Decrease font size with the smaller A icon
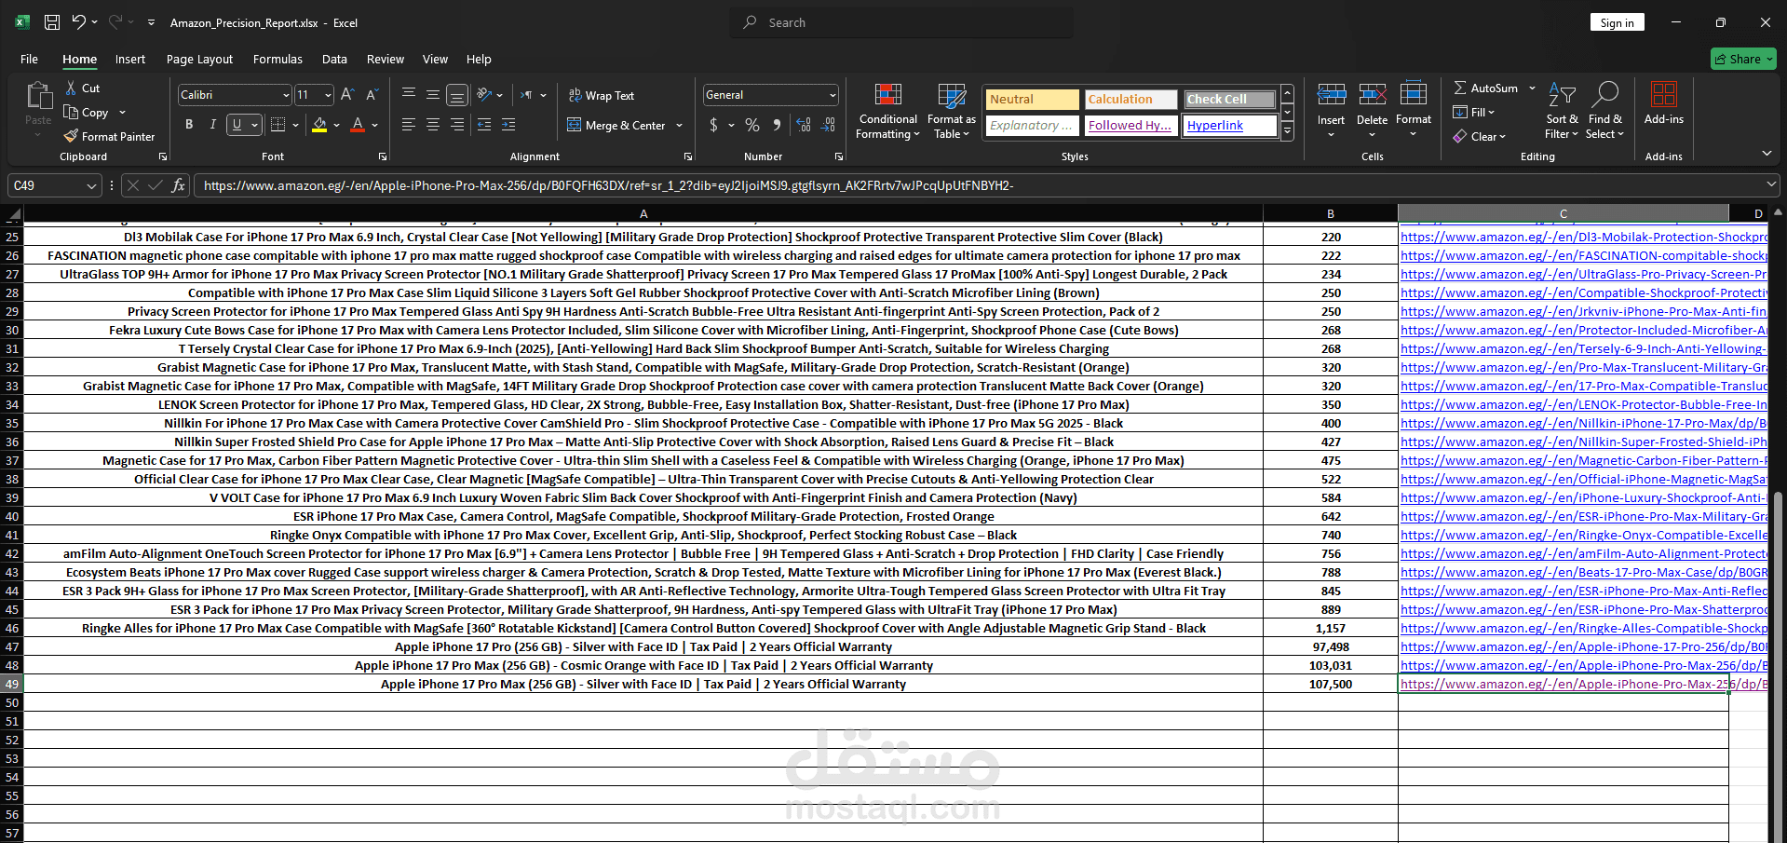Screen dimensions: 1787x843 click(x=372, y=94)
